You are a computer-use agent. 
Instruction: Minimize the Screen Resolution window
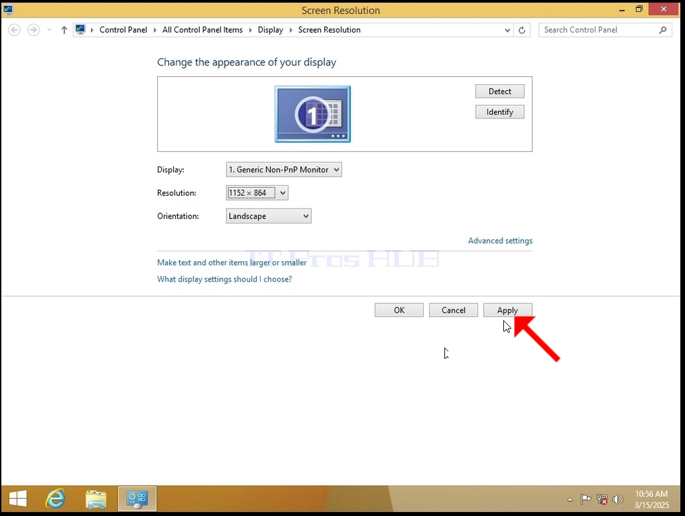(x=622, y=9)
